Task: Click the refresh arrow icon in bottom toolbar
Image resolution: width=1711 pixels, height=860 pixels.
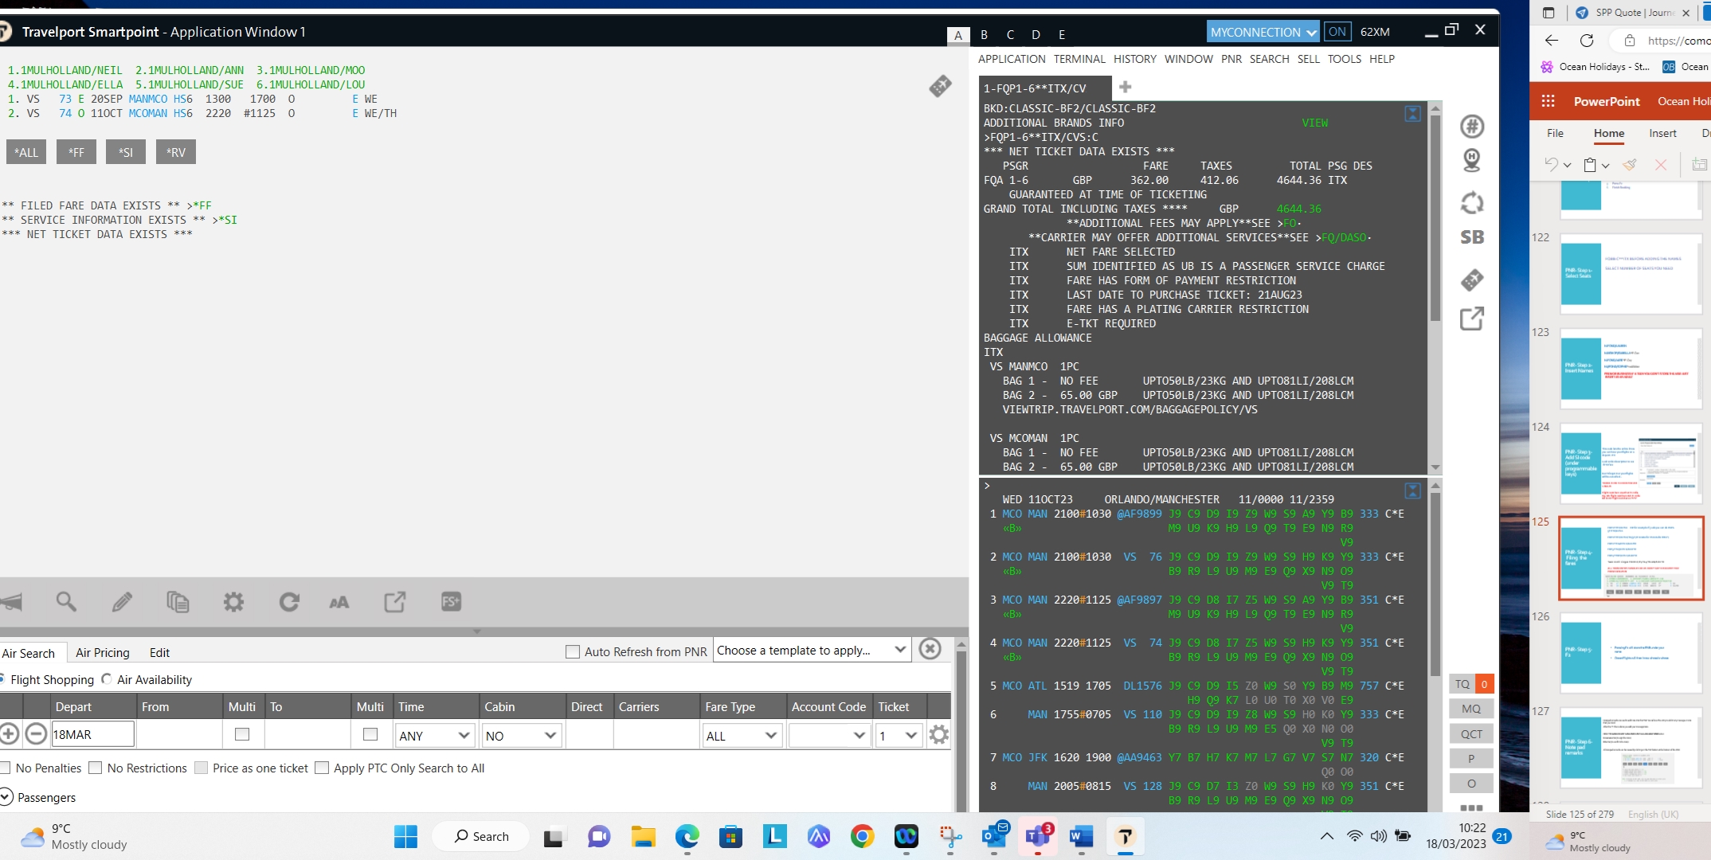Action: coord(289,602)
